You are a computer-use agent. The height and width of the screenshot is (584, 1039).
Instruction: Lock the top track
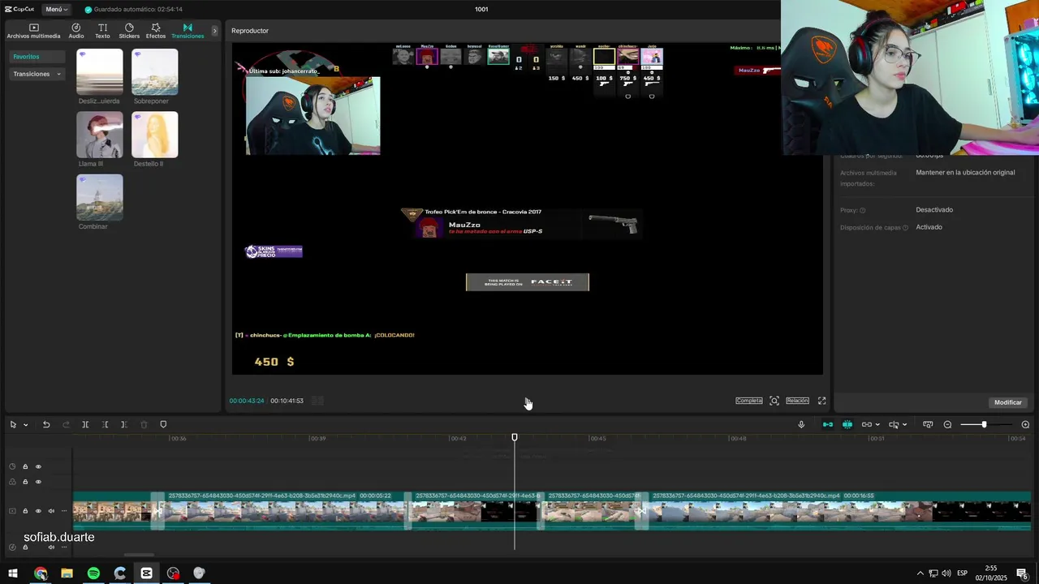[25, 466]
